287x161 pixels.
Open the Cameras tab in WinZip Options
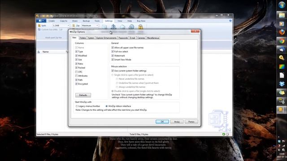coord(141,38)
